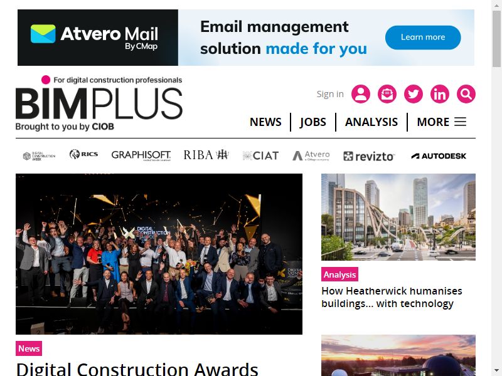The image size is (502, 376).
Task: Open the Autodesk sponsor logo
Action: pos(439,156)
